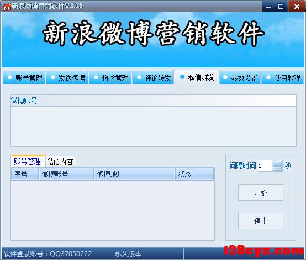Open the 账号管理 main tab
The width and height of the screenshot is (306, 260).
(x=24, y=78)
